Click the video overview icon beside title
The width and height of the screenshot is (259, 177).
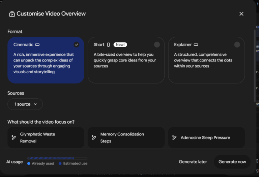point(12,14)
